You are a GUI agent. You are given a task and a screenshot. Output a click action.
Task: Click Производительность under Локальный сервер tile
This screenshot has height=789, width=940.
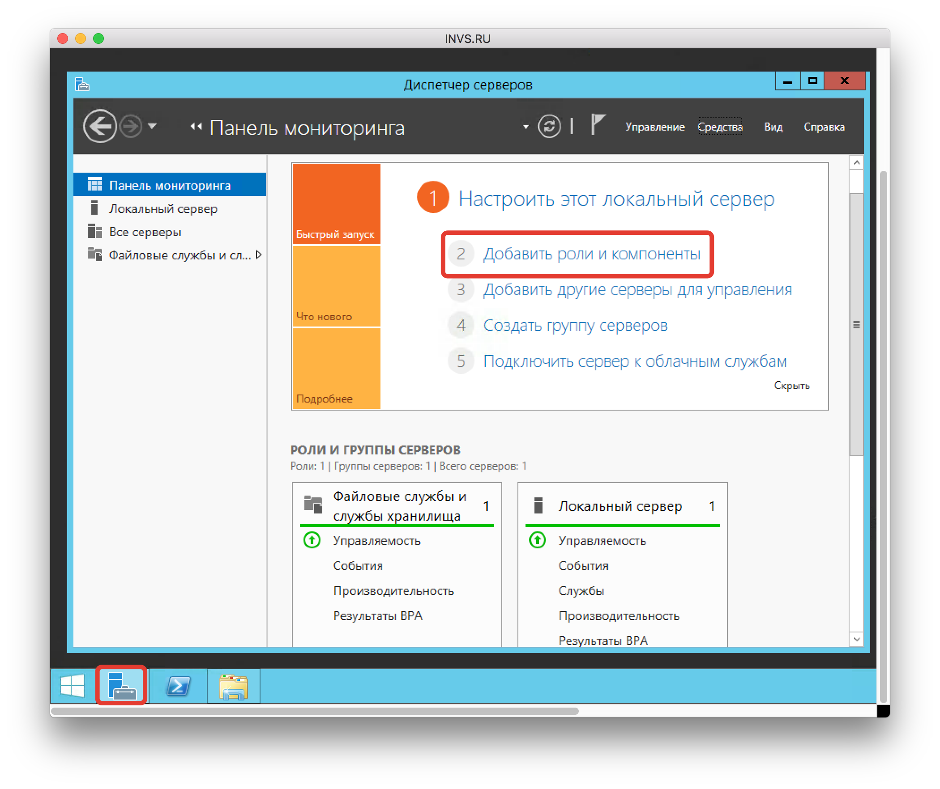pos(619,615)
